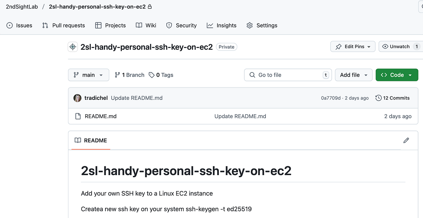
Task: Switch to the Projects tab
Action: (x=110, y=25)
